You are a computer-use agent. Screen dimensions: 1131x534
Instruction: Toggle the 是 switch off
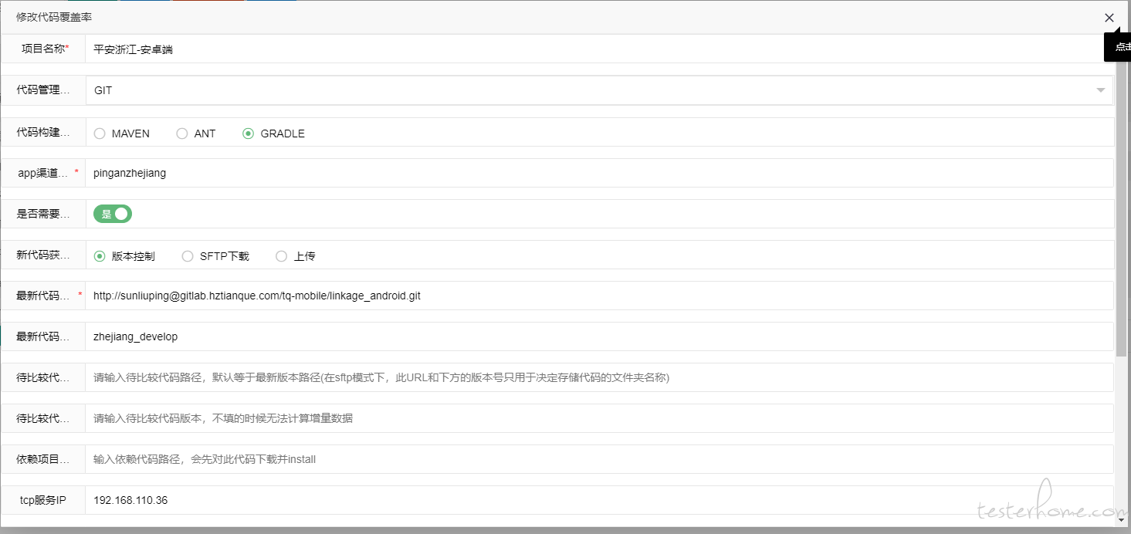[x=113, y=214]
